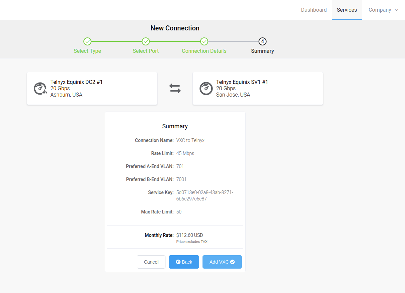The height and width of the screenshot is (293, 405).
Task: Click the step 4 Summary circle
Action: click(263, 41)
